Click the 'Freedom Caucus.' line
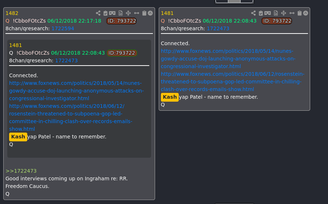 [27, 186]
